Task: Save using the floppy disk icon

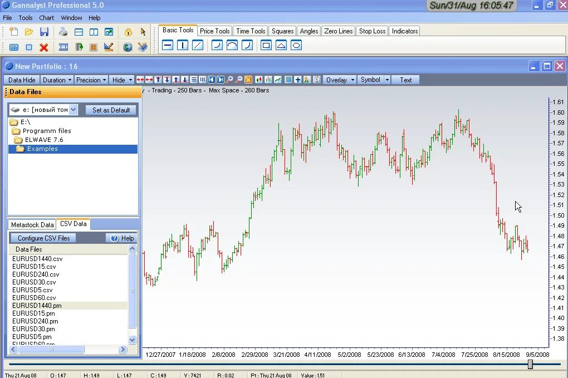Action: (44, 32)
